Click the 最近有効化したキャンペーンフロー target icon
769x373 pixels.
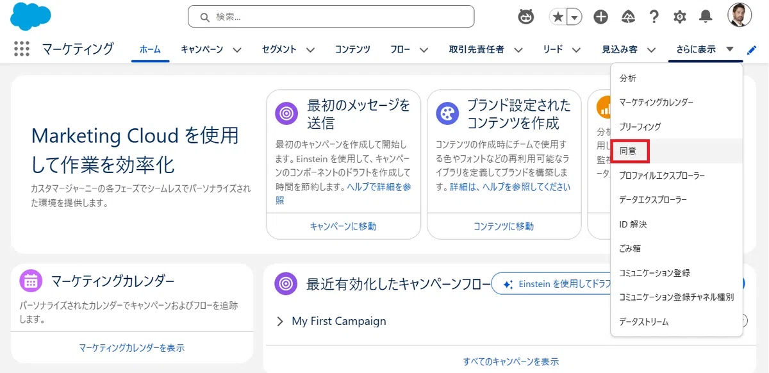pos(285,283)
